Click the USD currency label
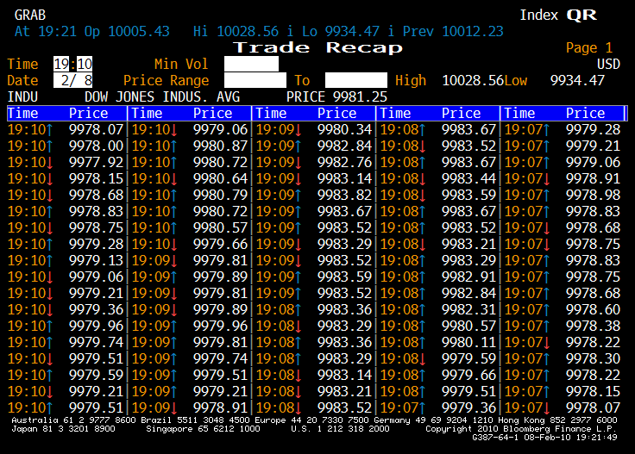The image size is (635, 454). [608, 64]
